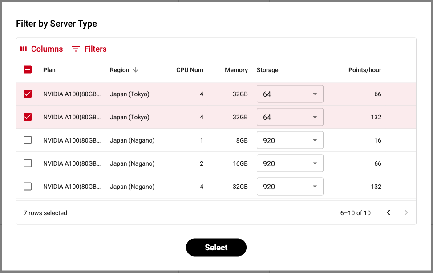Uncheck the first Japan (Tokyo) server row
433x273 pixels.
[x=28, y=94]
